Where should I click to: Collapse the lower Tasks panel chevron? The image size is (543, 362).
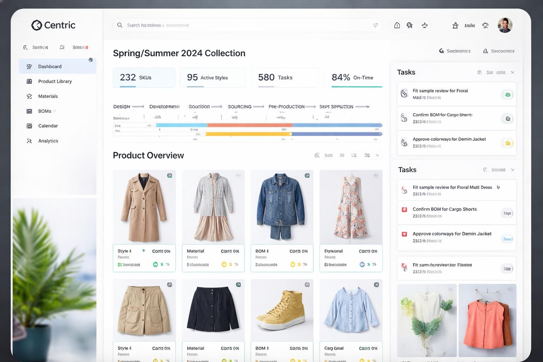coord(513,170)
